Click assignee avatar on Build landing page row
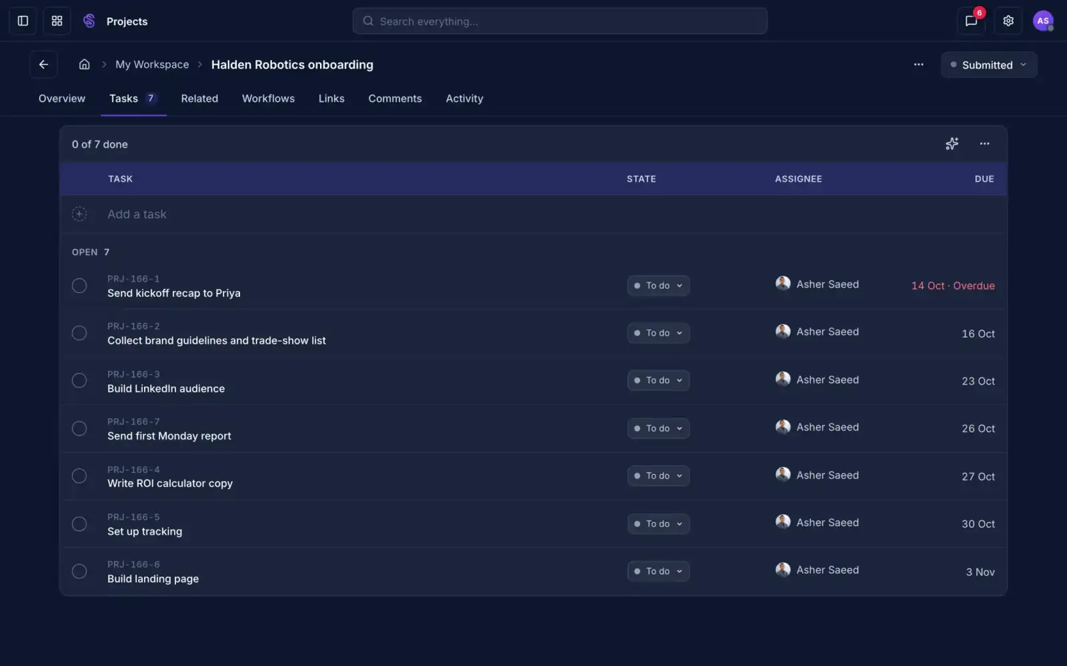 [x=783, y=569]
